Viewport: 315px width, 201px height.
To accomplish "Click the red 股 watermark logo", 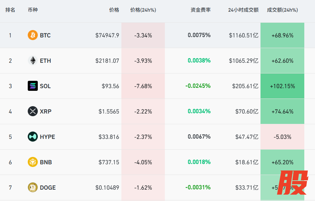I will tap(294, 183).
